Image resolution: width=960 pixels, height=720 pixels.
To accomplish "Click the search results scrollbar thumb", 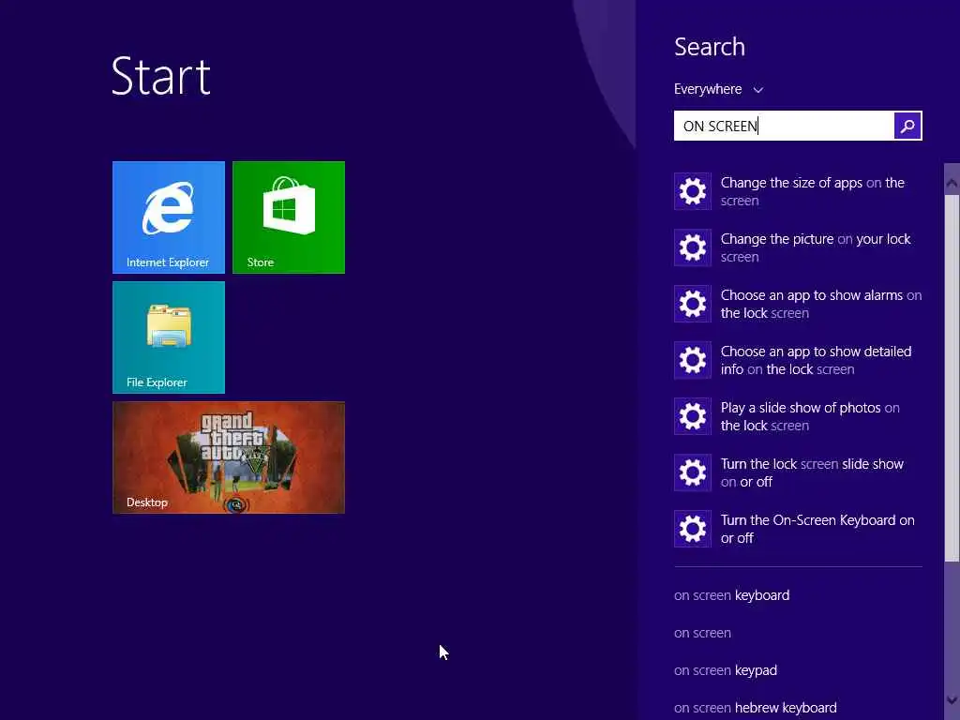I will point(952,379).
